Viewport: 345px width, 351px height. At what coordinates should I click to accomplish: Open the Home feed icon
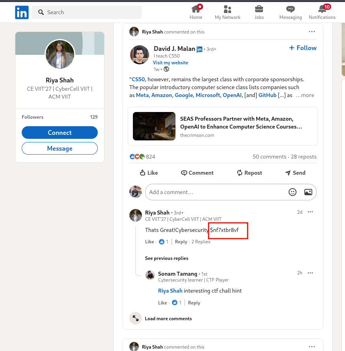point(196,9)
